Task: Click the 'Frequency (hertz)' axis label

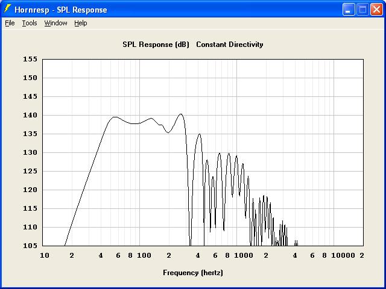Action: pos(193,273)
